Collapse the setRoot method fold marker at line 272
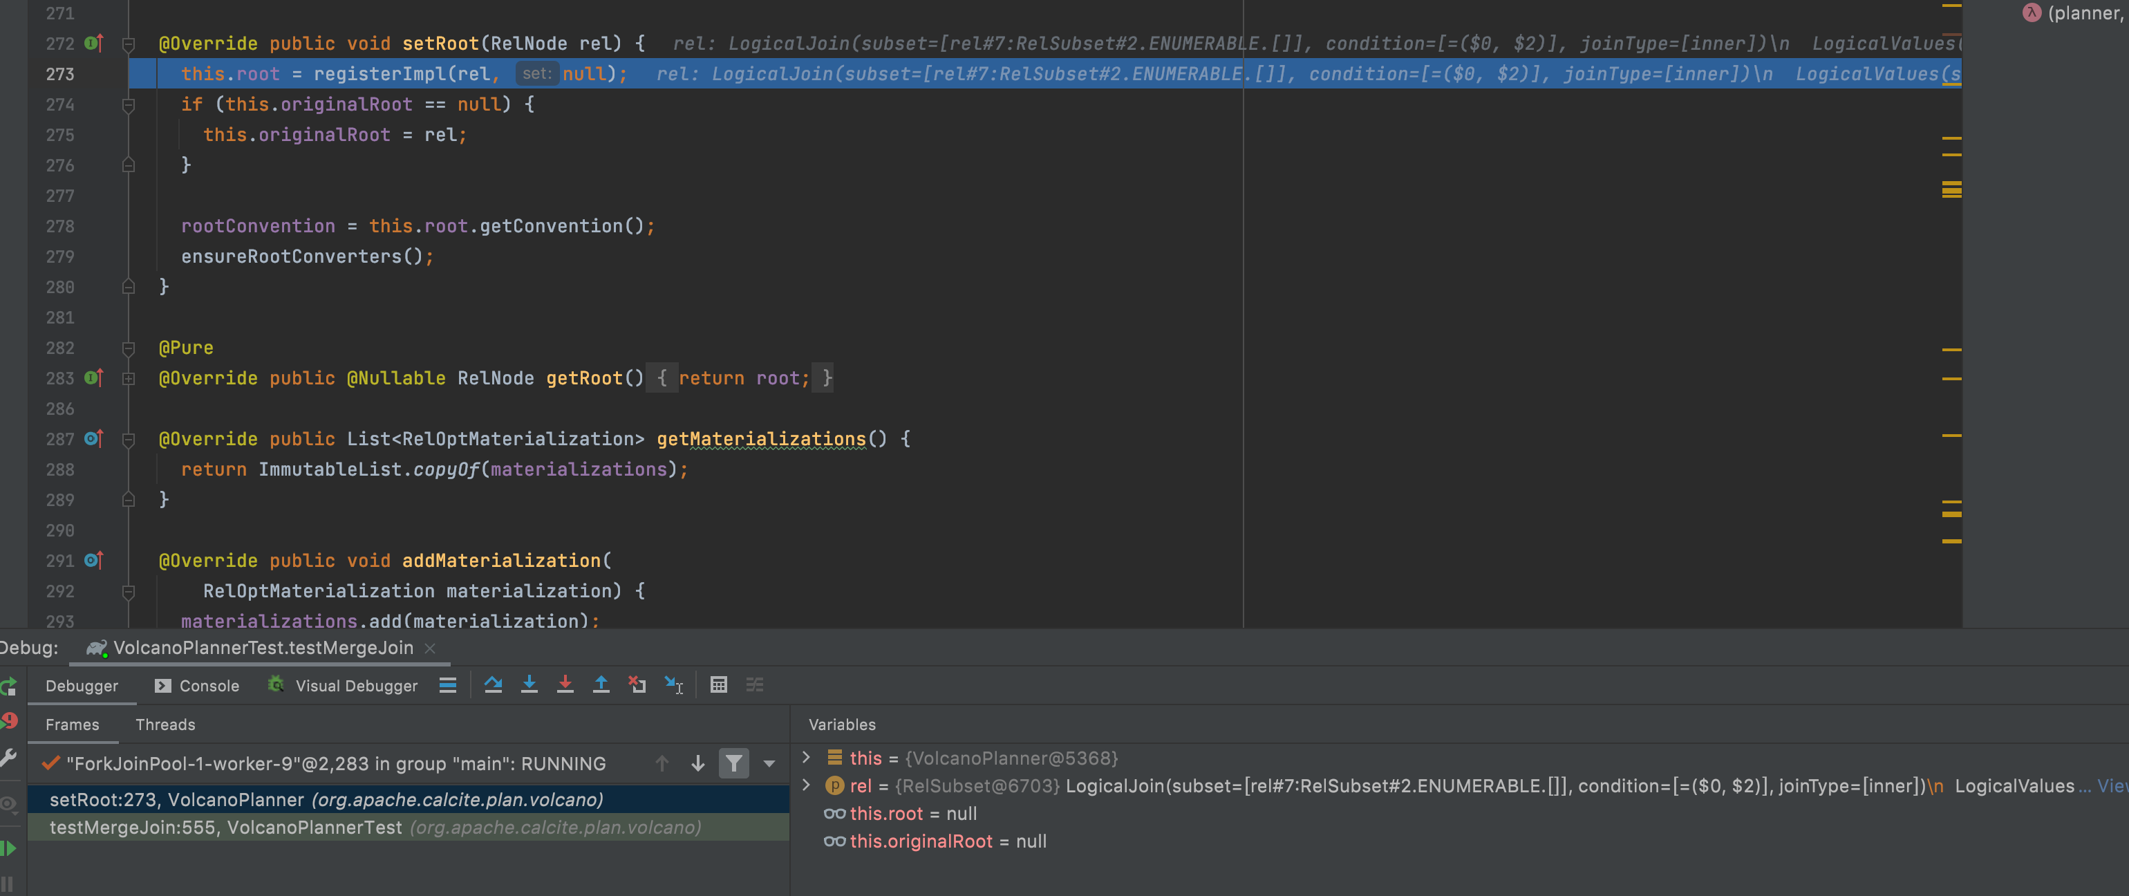2129x896 pixels. pos(128,43)
